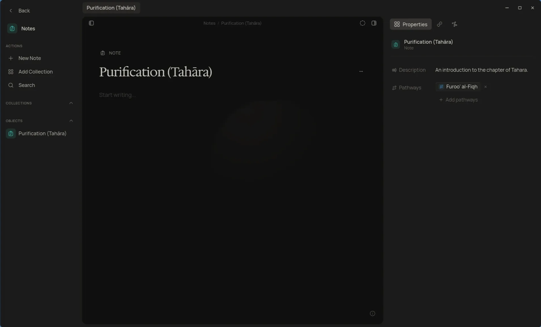
Task: Open the pathways graph tab icon
Action: (454, 24)
